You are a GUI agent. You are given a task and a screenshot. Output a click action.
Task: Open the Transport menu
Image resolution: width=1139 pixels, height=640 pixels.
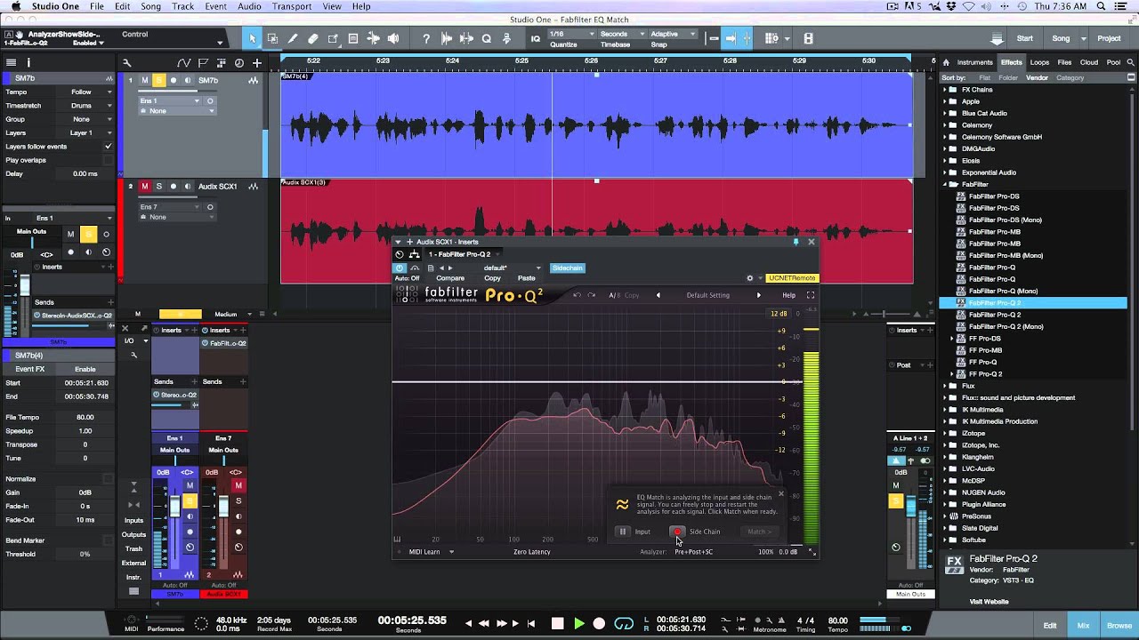pyautogui.click(x=292, y=6)
